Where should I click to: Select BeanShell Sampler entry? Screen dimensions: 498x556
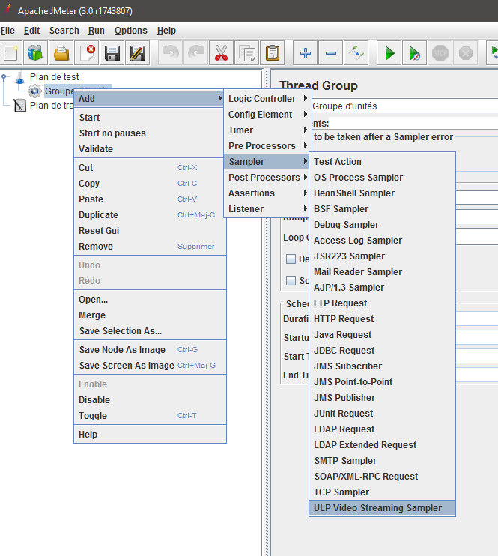tap(382, 193)
